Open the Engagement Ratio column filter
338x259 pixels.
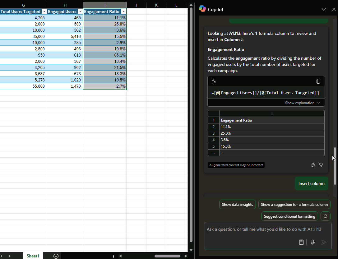tap(123, 11)
